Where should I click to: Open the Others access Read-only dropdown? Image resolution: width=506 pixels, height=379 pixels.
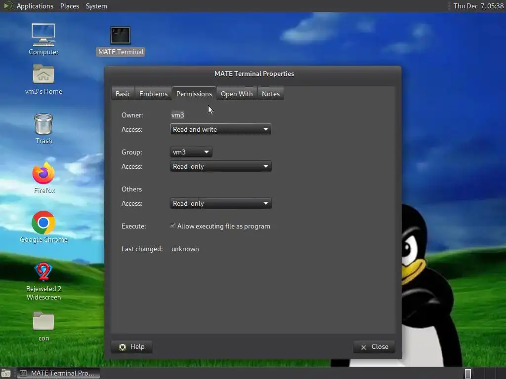click(220, 204)
